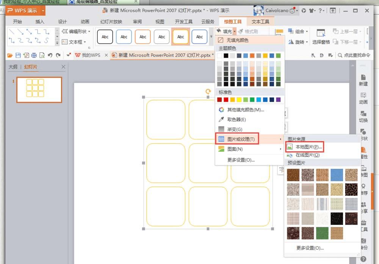Click 更多设置(O) at the bottom of texture submenu
Image resolution: width=379 pixels, height=264 pixels.
click(310, 248)
